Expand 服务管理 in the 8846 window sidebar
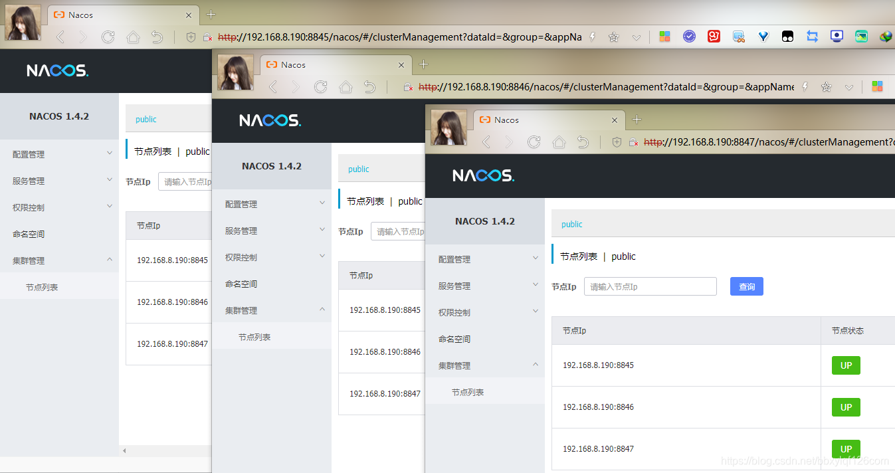The height and width of the screenshot is (473, 895). point(272,231)
